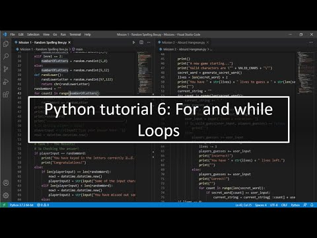
Task: Click the remote window icon in status bar
Action: (x=4, y=205)
